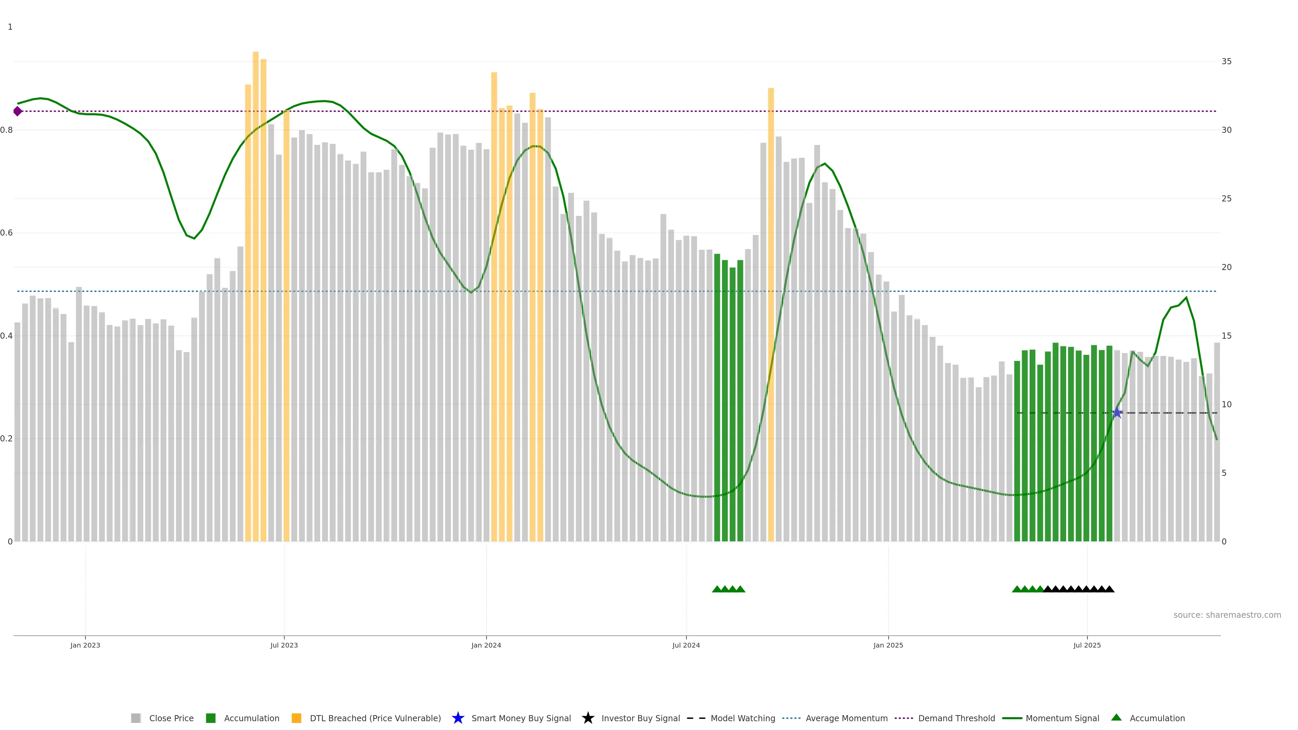Viewport: 1298px width, 730px height.
Task: Click the green Accumulation triangle legend icon
Action: click(x=1116, y=717)
